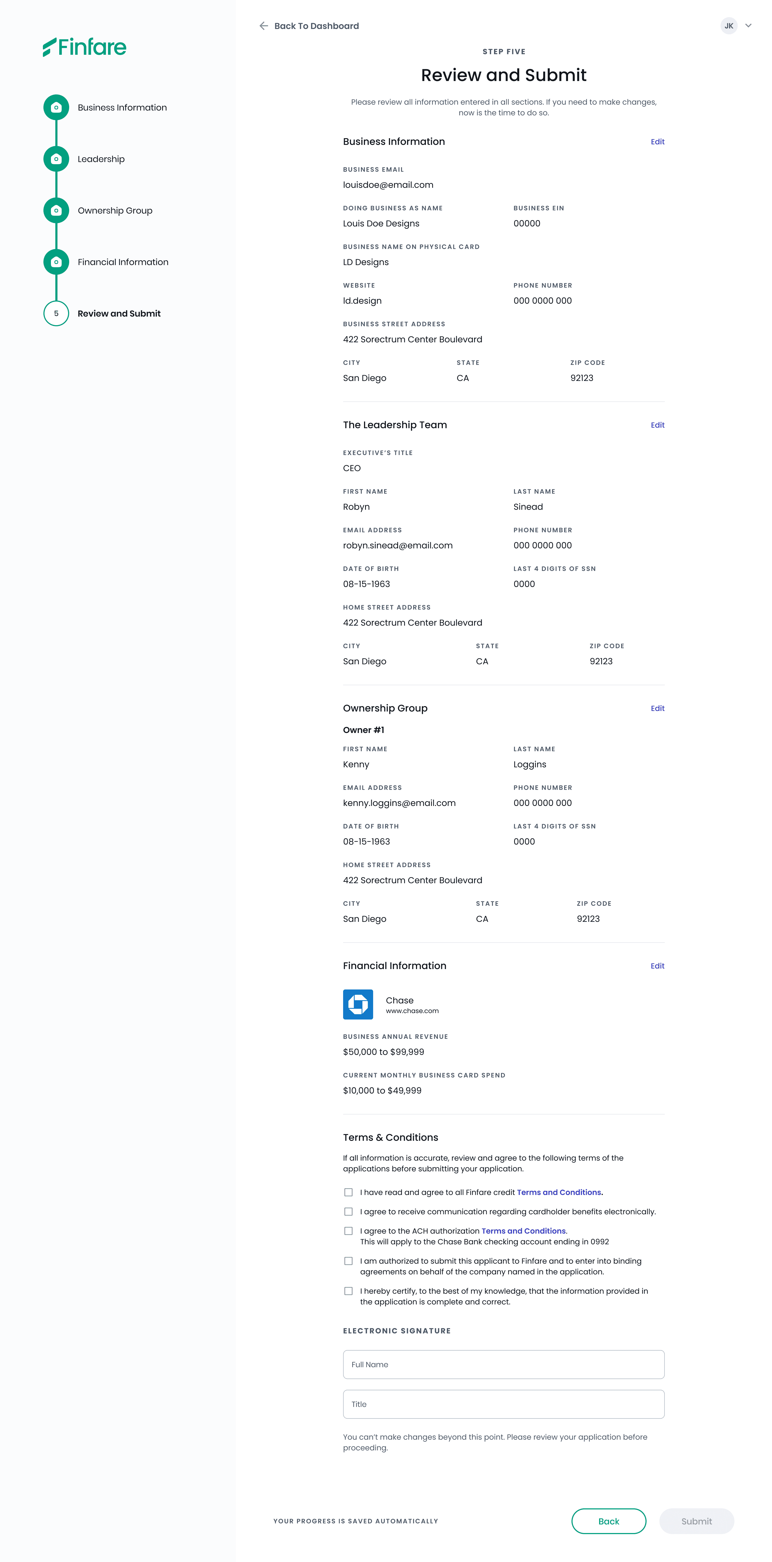Image resolution: width=772 pixels, height=1562 pixels.
Task: Edit the Leadership Team section
Action: tap(658, 425)
